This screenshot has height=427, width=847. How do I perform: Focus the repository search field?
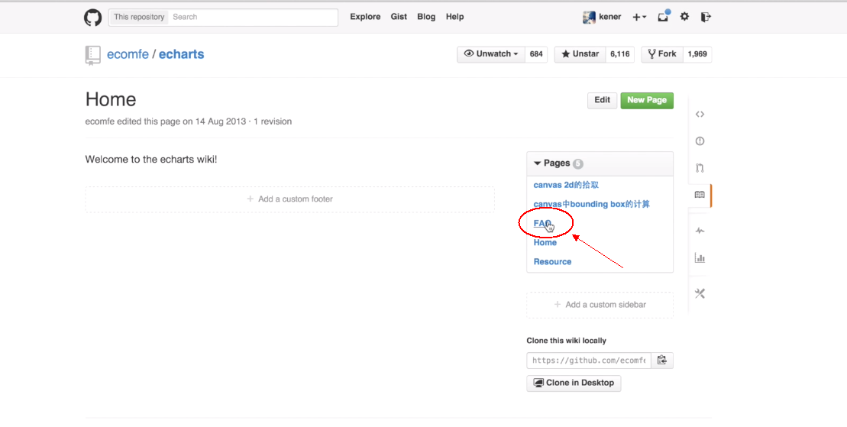[254, 18]
